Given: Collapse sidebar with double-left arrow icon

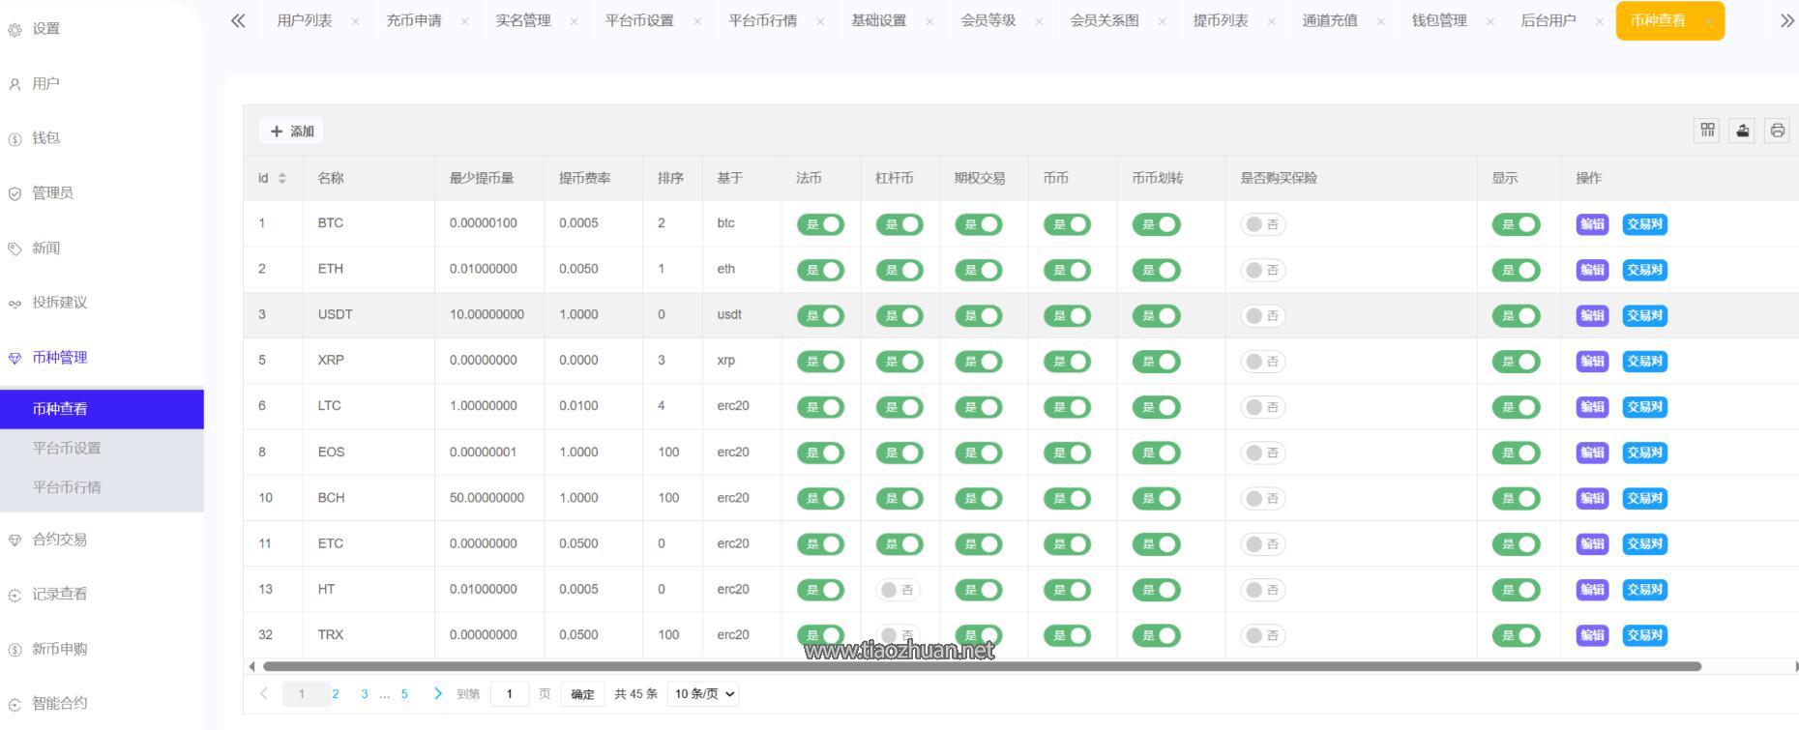Looking at the screenshot, I should point(238,20).
